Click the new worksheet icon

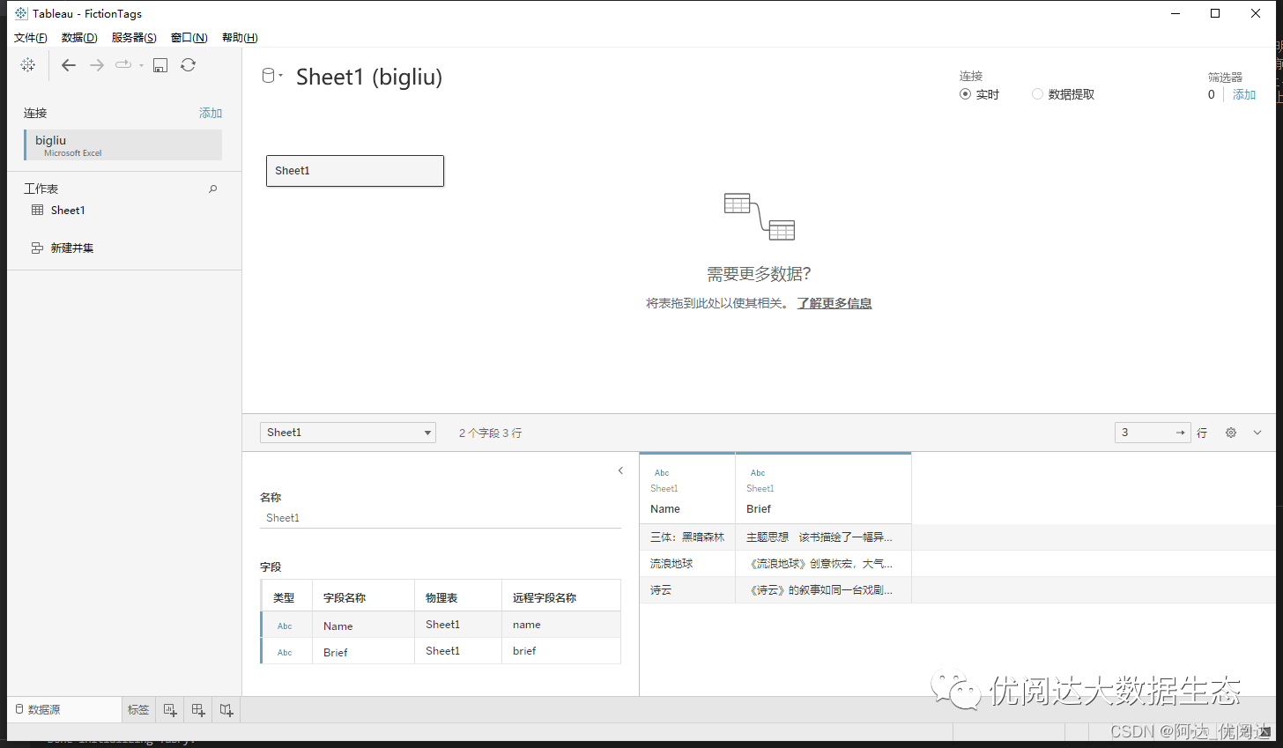point(170,710)
